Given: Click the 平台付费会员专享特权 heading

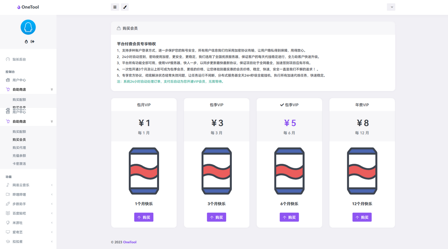Looking at the screenshot, I should coord(136,44).
